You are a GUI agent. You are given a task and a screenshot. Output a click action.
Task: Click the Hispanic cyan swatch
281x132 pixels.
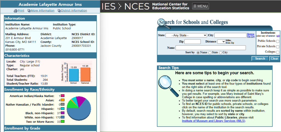63,108
